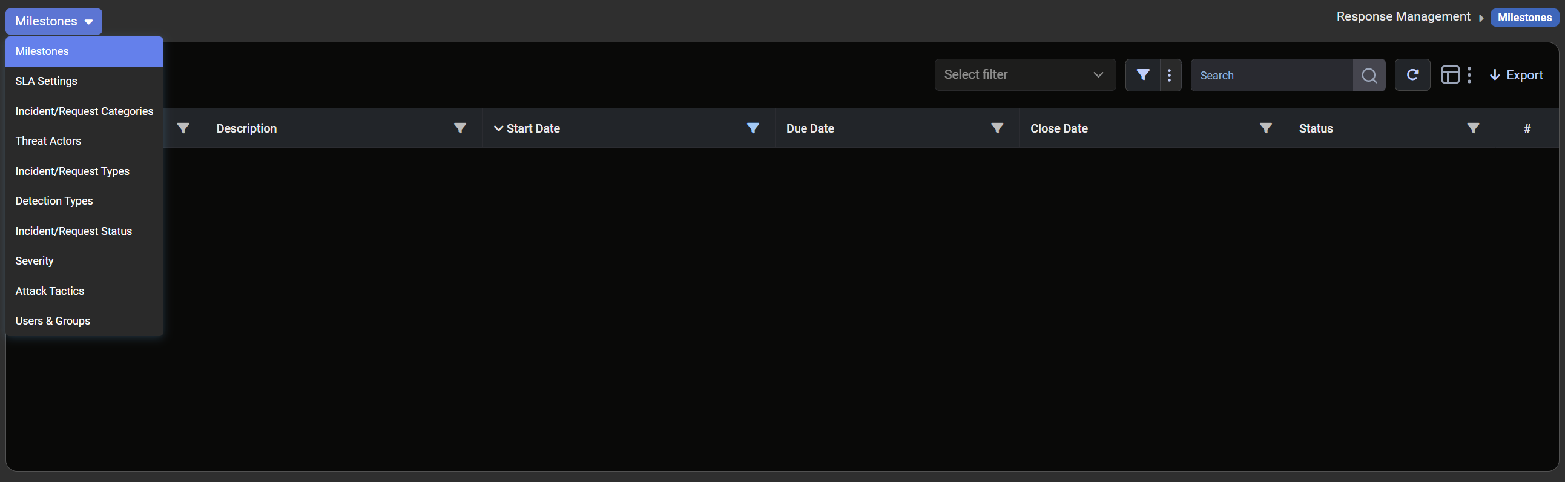Click Response Management breadcrumb link
The image size is (1565, 482).
(x=1403, y=16)
